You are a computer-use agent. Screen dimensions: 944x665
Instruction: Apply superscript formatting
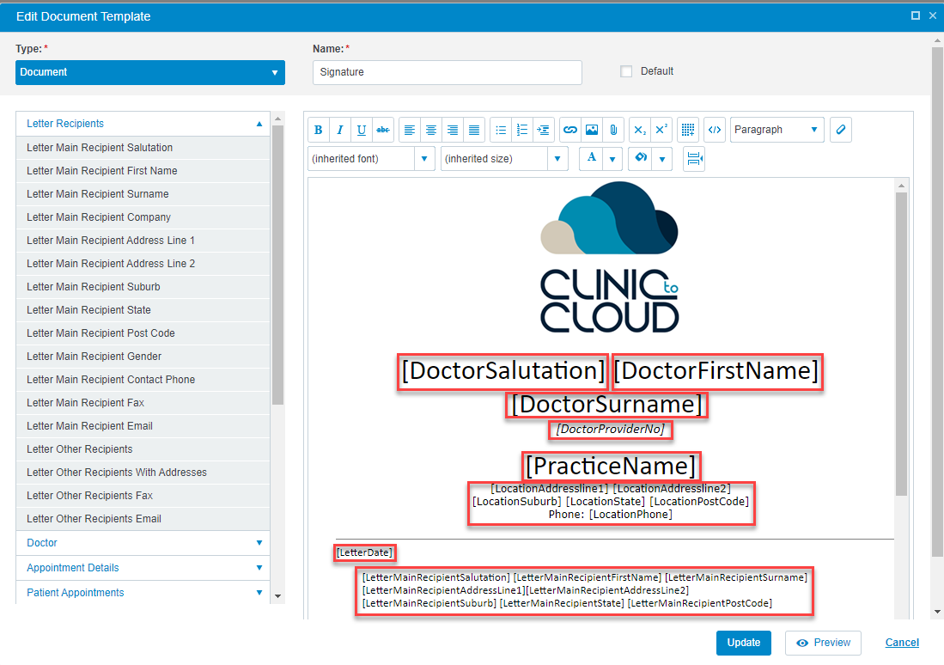661,130
